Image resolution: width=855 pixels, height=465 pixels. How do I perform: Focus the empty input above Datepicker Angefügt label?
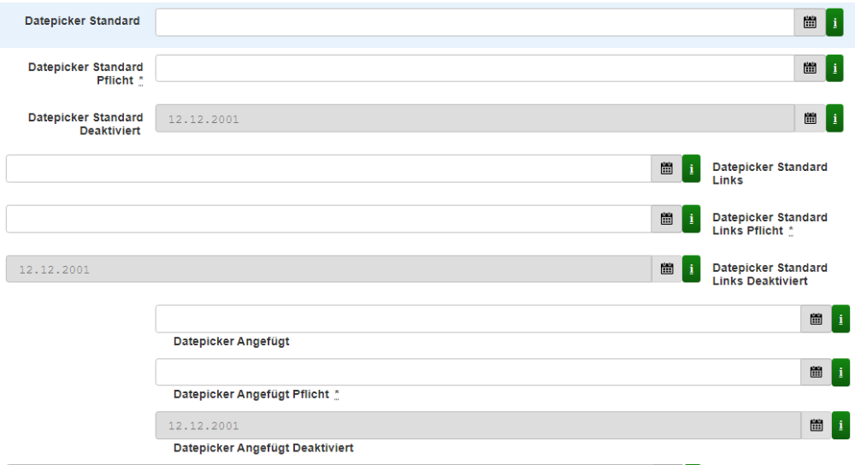click(477, 319)
